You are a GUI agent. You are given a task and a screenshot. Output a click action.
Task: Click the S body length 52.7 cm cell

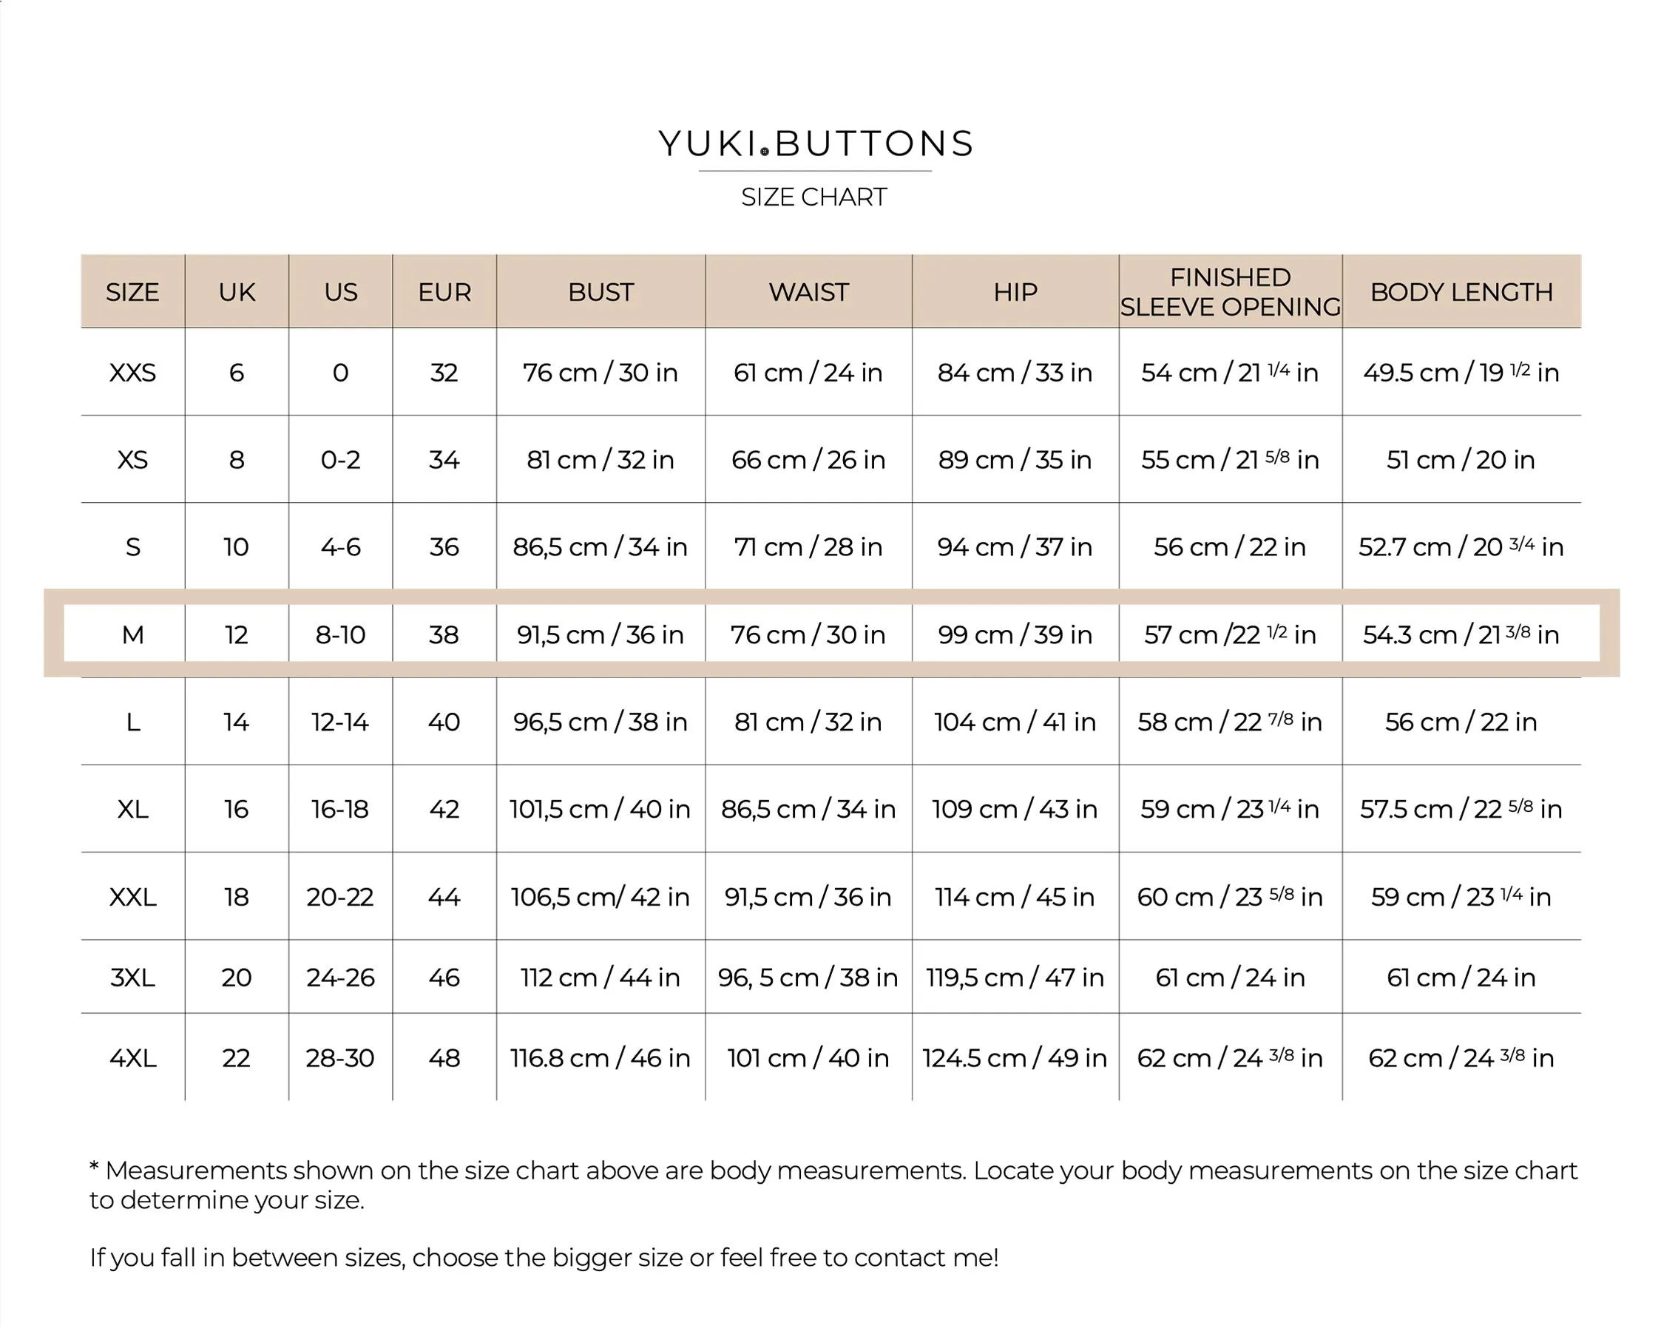tap(1461, 547)
